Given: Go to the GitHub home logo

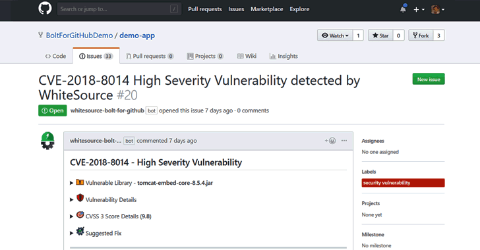Looking at the screenshot, I should pos(45,9).
